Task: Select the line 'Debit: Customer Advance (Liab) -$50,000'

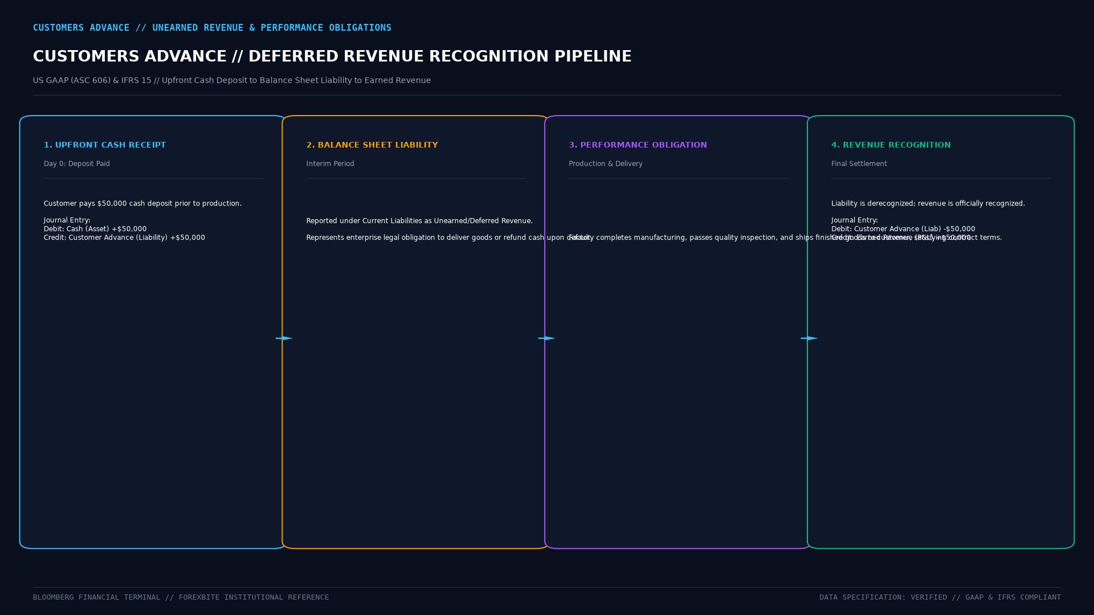Action: point(903,229)
